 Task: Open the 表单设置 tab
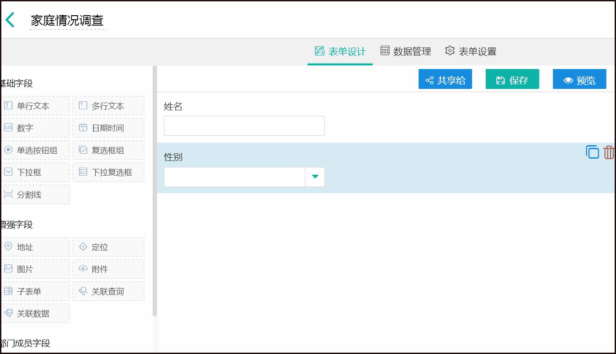471,52
